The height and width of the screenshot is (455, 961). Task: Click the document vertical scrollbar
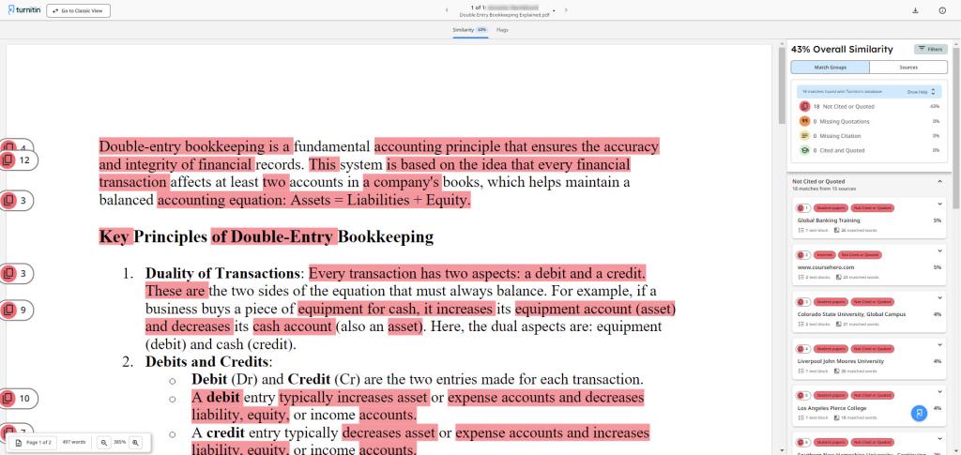pyautogui.click(x=782, y=84)
